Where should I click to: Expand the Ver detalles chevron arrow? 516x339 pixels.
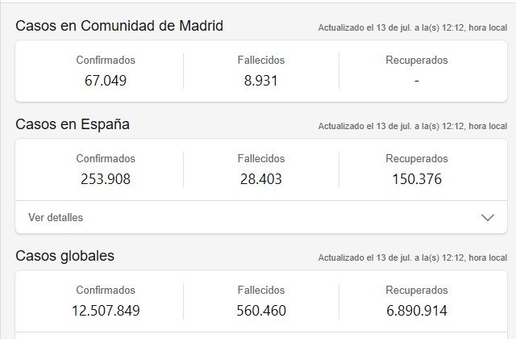click(487, 217)
